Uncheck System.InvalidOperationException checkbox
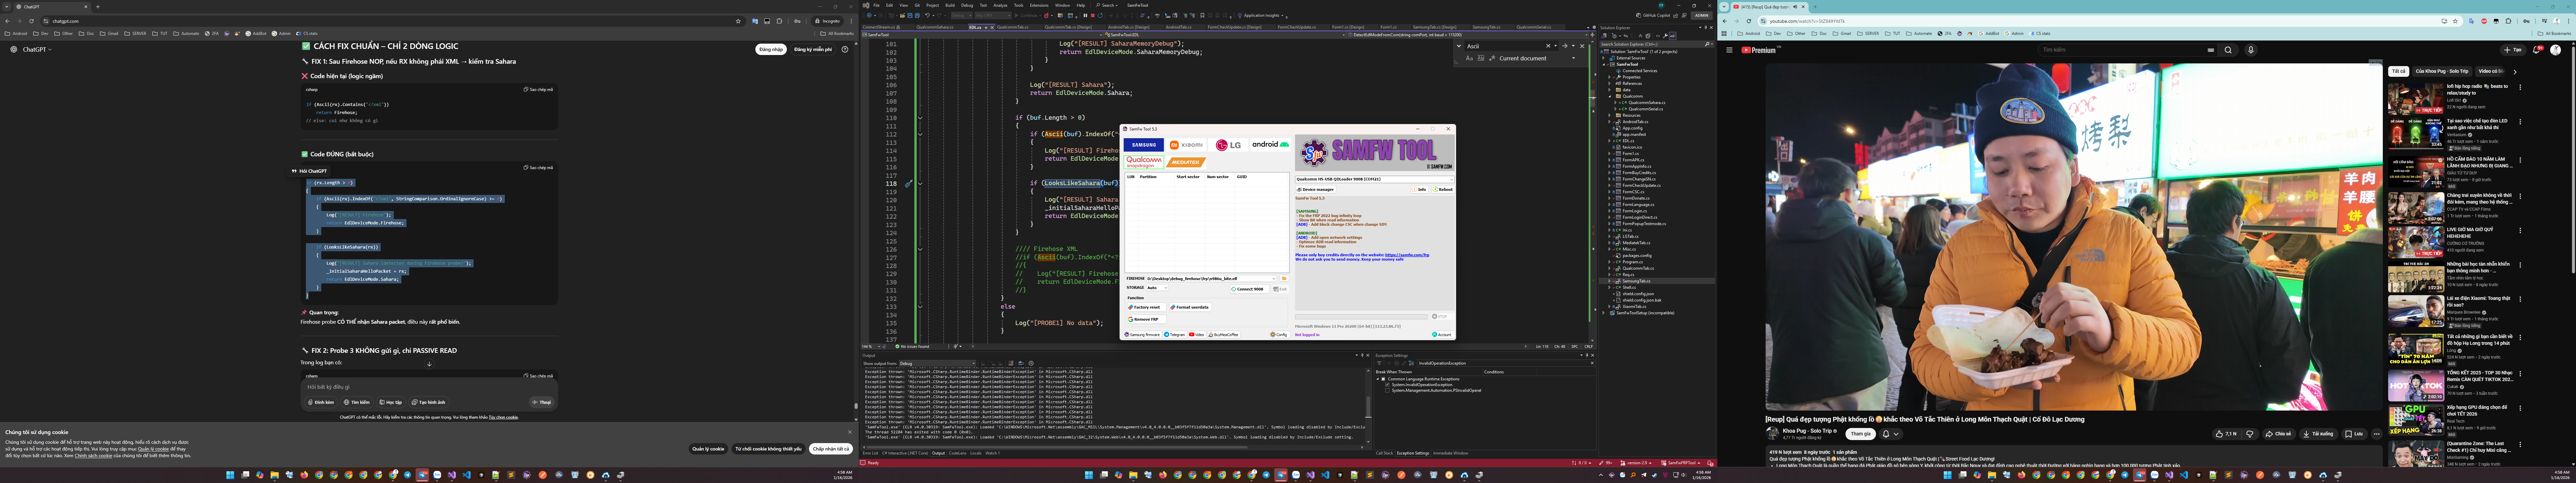The width and height of the screenshot is (2576, 483). (1387, 385)
